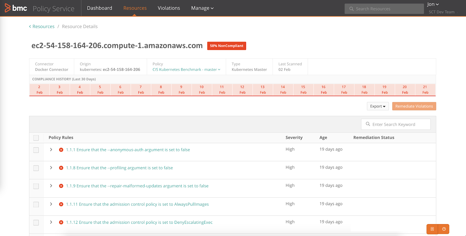Check the box for rule 1.1.8 profiling
This screenshot has height=236, width=466.
pyautogui.click(x=36, y=168)
